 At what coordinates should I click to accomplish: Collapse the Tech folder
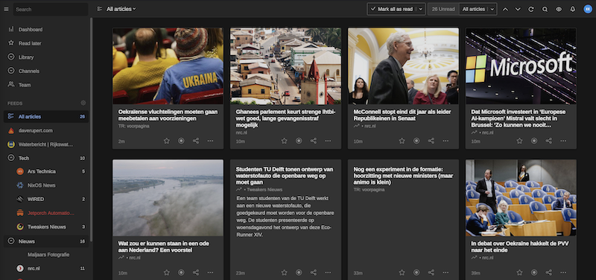tap(11, 158)
